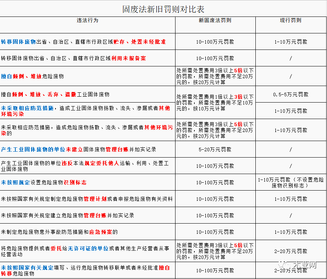Viewport: 327px width, 279px height.
Task: Click the 造成危险废物扬散、流失 row text
Action: [x=87, y=130]
